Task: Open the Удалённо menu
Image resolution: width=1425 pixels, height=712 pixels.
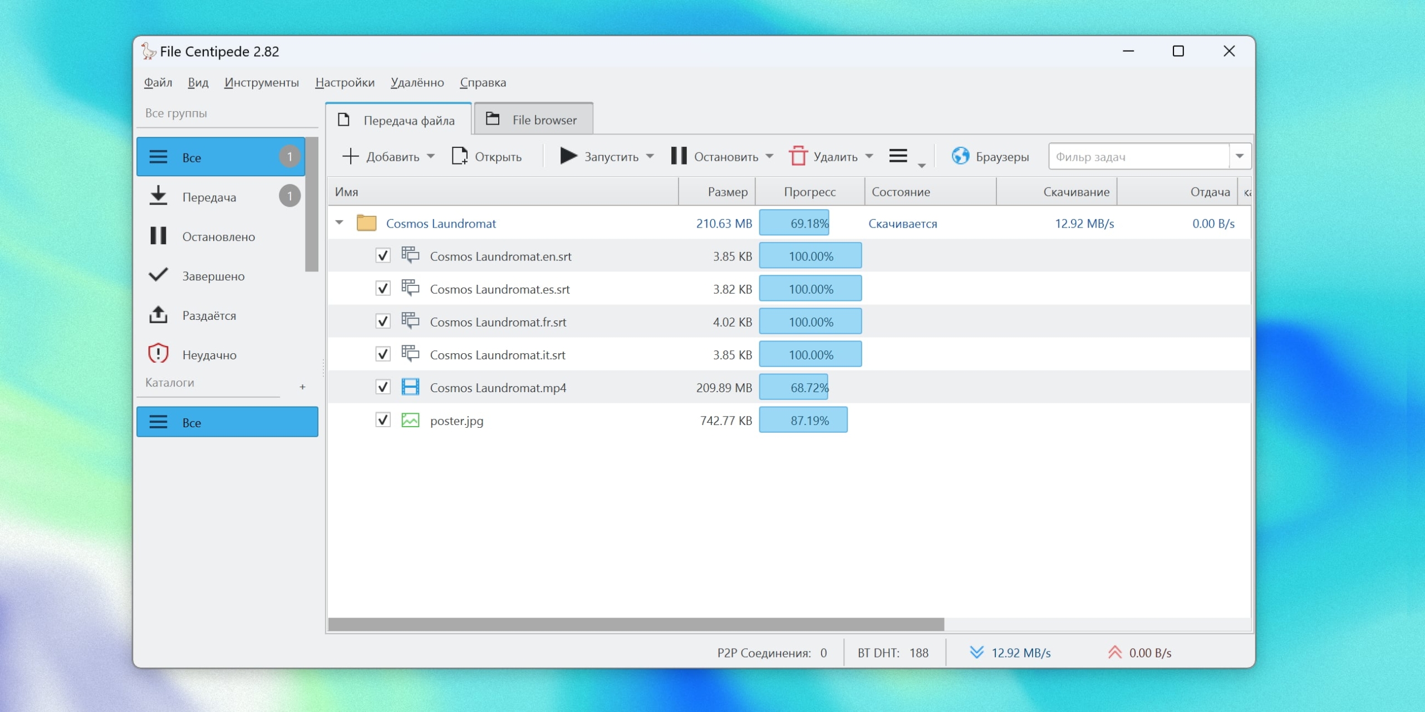Action: [417, 82]
